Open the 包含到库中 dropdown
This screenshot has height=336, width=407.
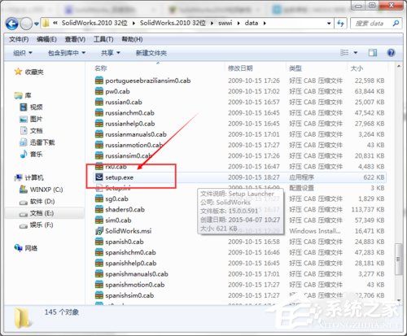point(67,53)
